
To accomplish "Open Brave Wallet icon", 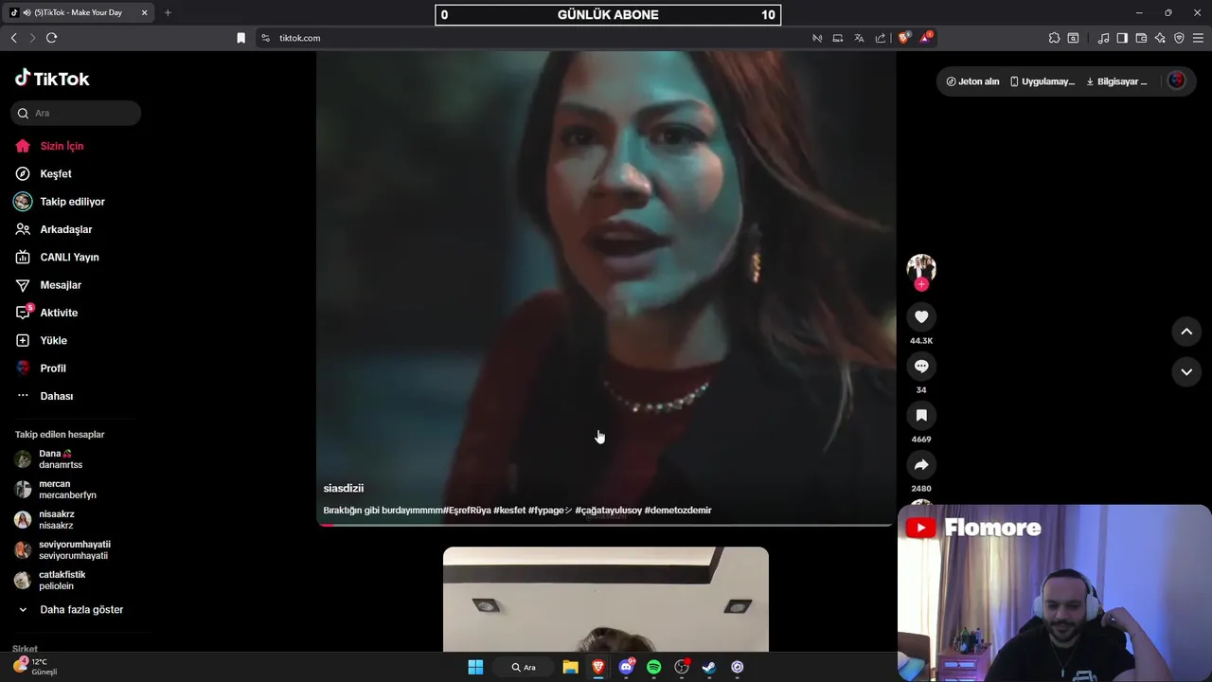I will tap(1141, 38).
